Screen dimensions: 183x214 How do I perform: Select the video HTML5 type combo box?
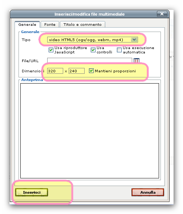tap(93, 40)
